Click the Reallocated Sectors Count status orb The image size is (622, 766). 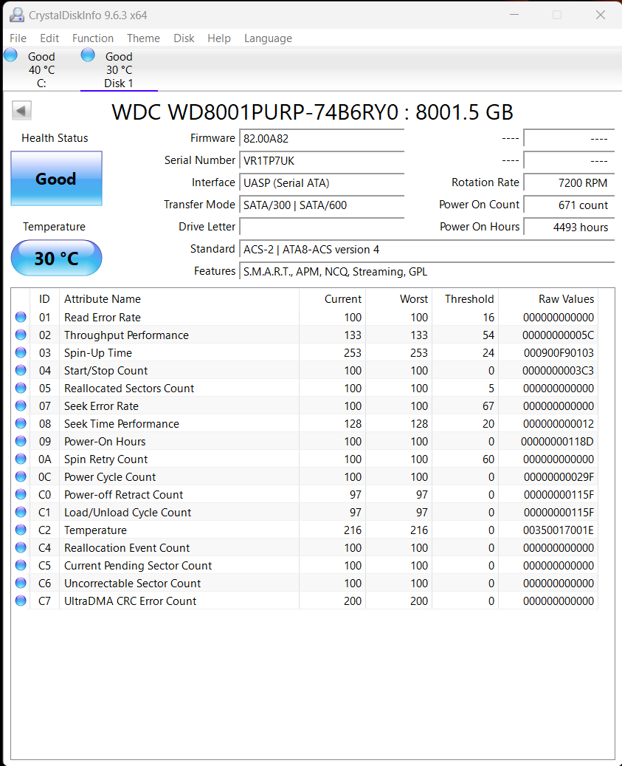tap(20, 389)
